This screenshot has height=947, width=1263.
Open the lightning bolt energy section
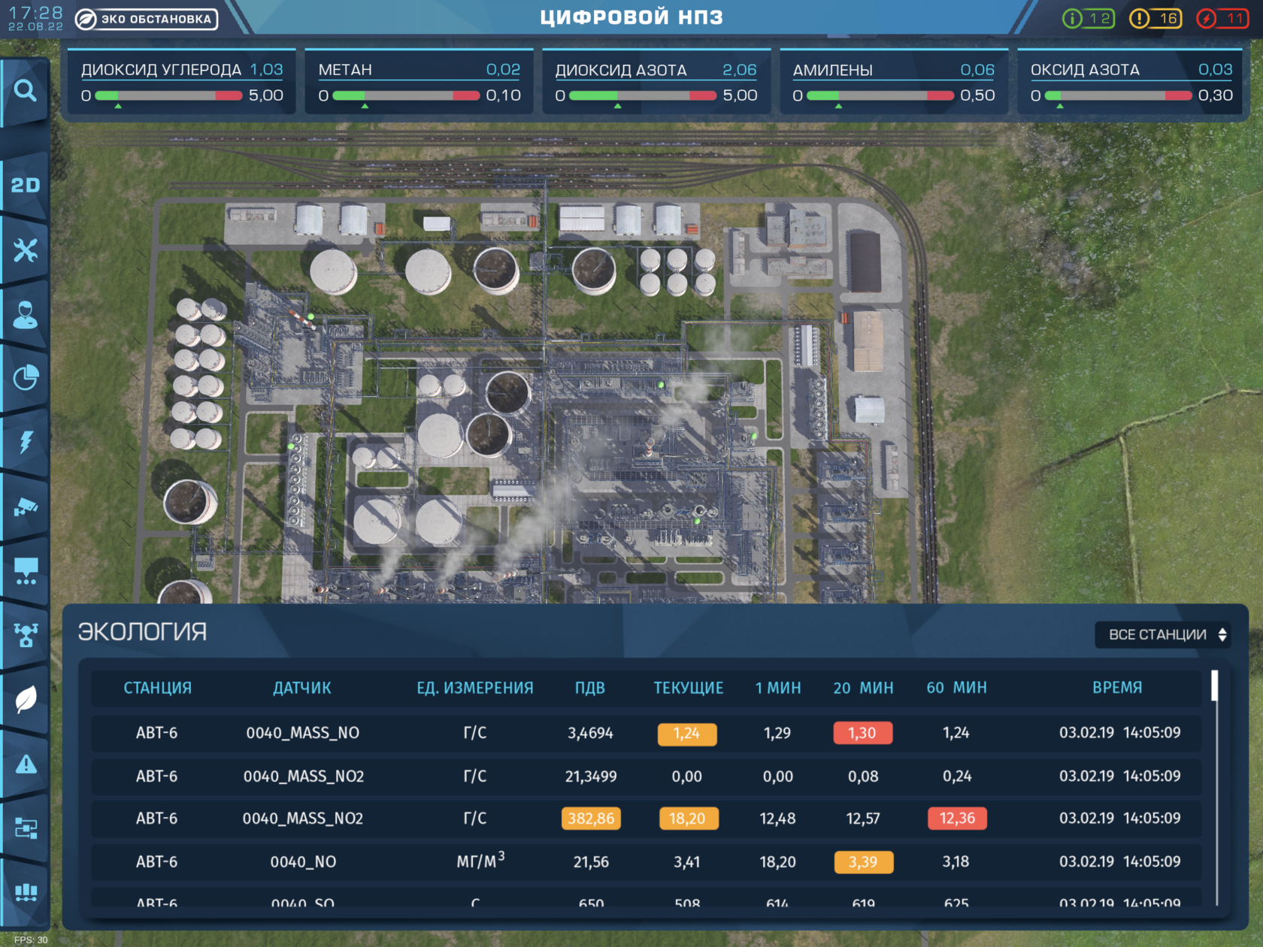[25, 442]
